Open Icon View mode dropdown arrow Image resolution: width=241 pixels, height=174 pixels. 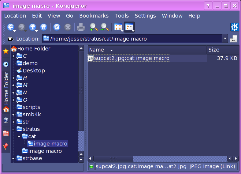pyautogui.click(x=122, y=31)
